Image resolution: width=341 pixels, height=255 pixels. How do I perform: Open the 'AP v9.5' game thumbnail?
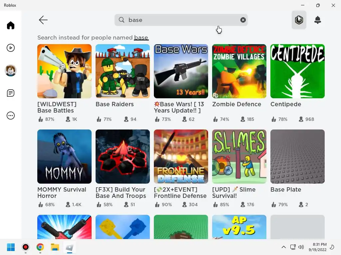coord(239,227)
